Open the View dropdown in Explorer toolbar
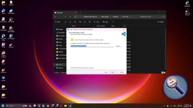The height and width of the screenshot is (108, 193). click(x=106, y=22)
